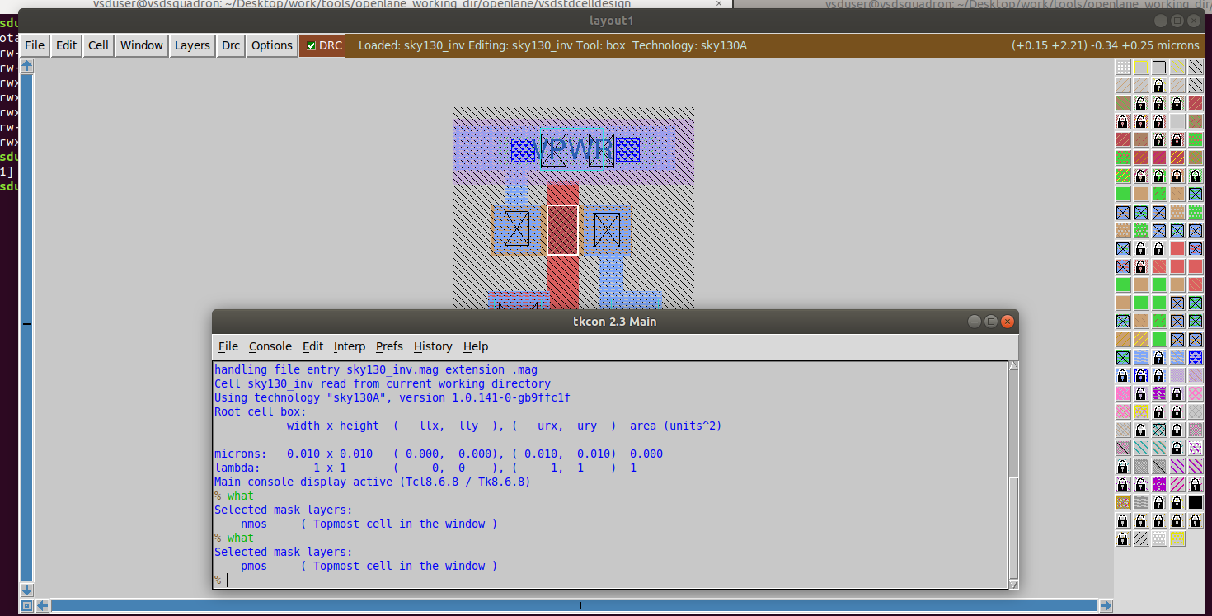Image resolution: width=1212 pixels, height=616 pixels.
Task: Open the Edit menu in layout1 window
Action: coord(66,45)
